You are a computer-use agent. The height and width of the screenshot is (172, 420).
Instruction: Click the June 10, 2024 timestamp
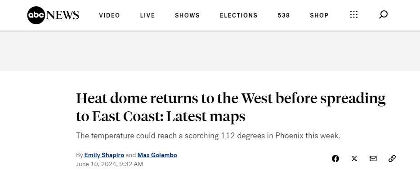pyautogui.click(x=109, y=164)
